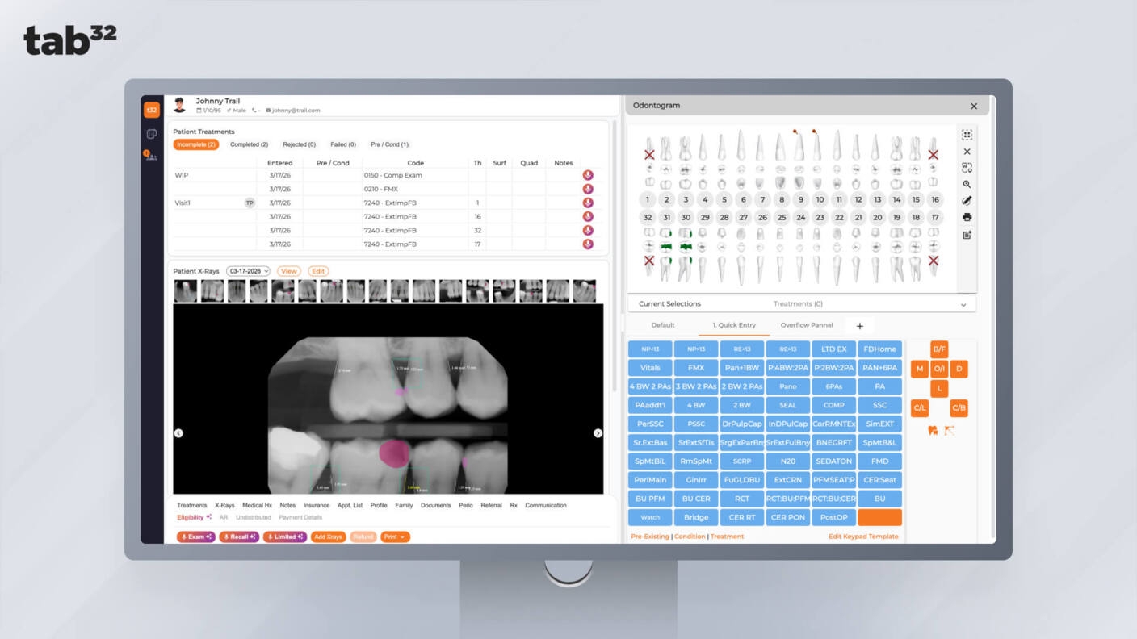Click the Add Xrays button
The width and height of the screenshot is (1137, 639).
point(328,537)
